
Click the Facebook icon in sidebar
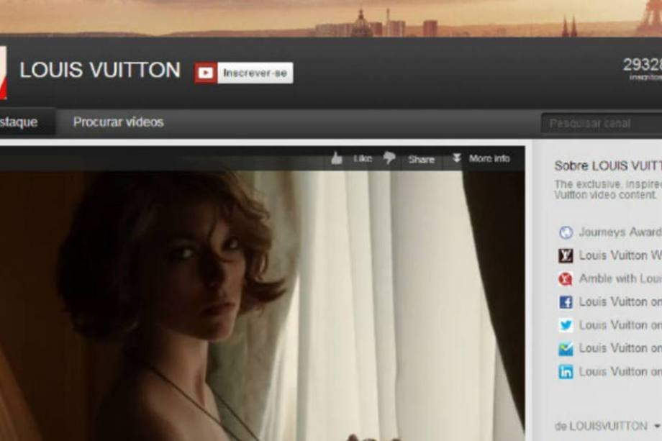click(x=566, y=302)
